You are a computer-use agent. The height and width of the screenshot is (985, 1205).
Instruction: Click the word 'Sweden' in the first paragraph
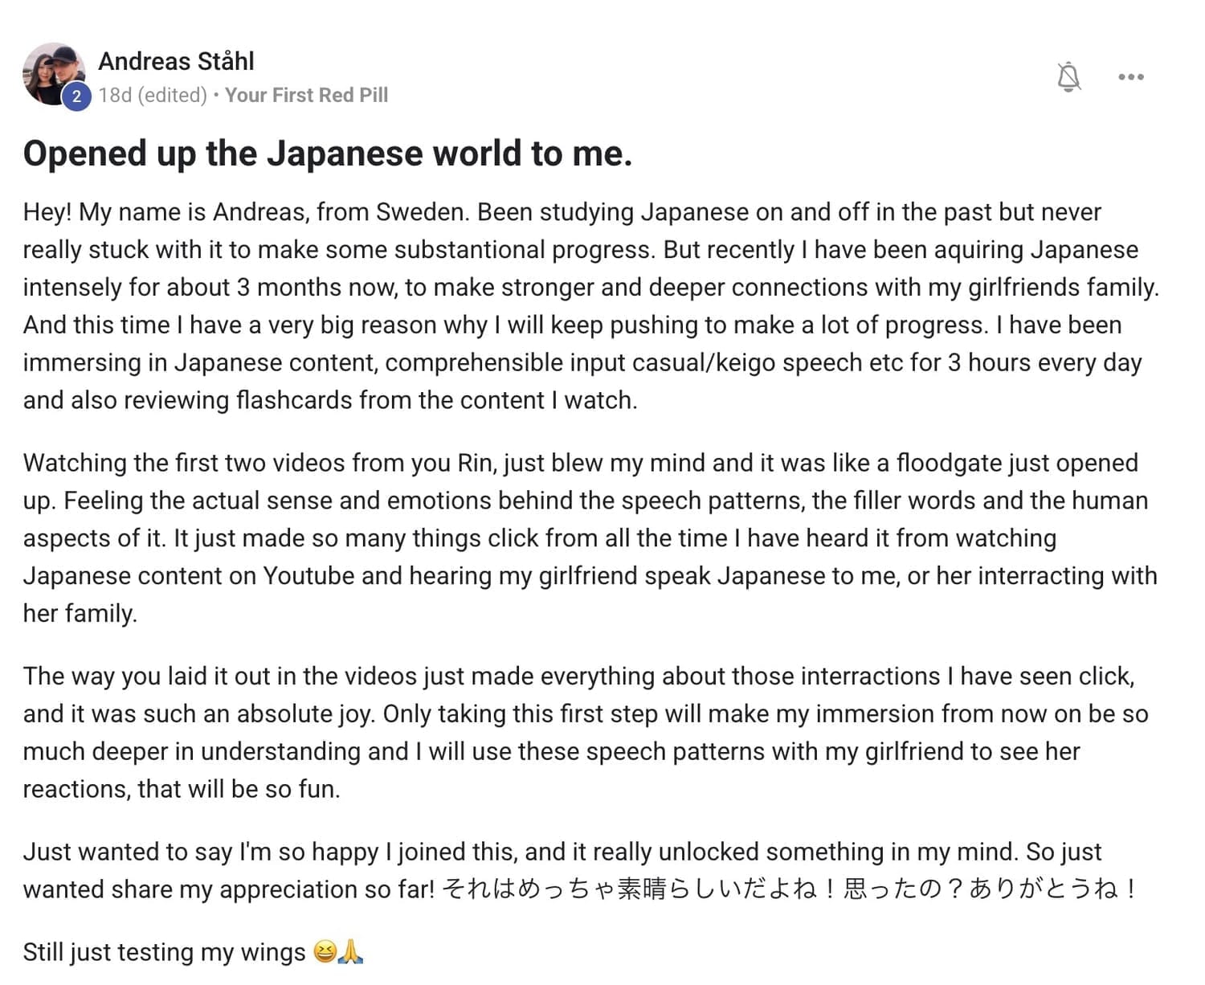(421, 212)
